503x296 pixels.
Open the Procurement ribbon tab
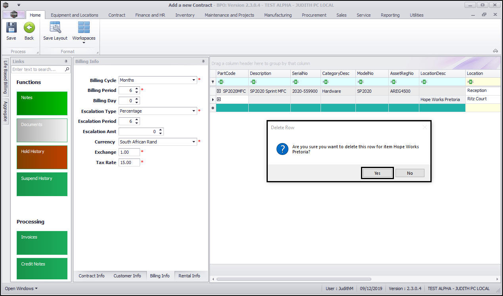pyautogui.click(x=314, y=15)
